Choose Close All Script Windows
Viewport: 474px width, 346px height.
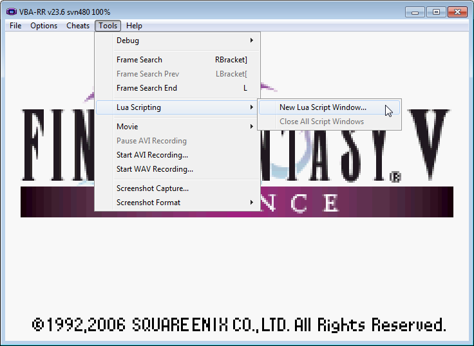pos(330,122)
